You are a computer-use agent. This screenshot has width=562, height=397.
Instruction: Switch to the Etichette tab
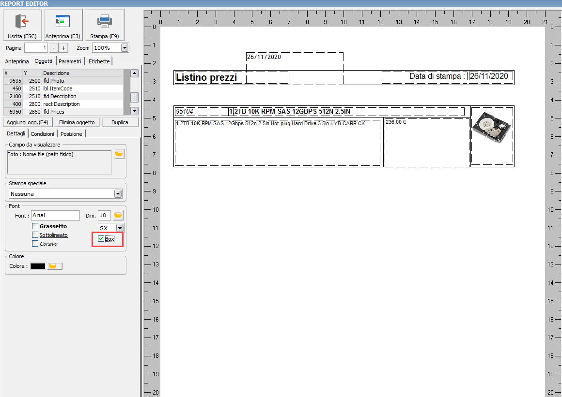coord(99,61)
